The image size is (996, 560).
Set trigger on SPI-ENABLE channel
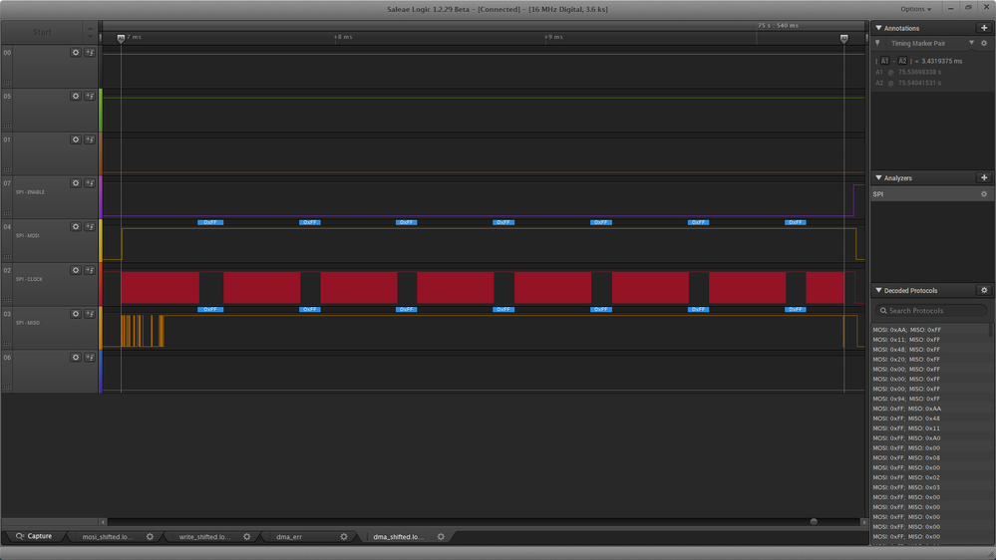tap(90, 183)
